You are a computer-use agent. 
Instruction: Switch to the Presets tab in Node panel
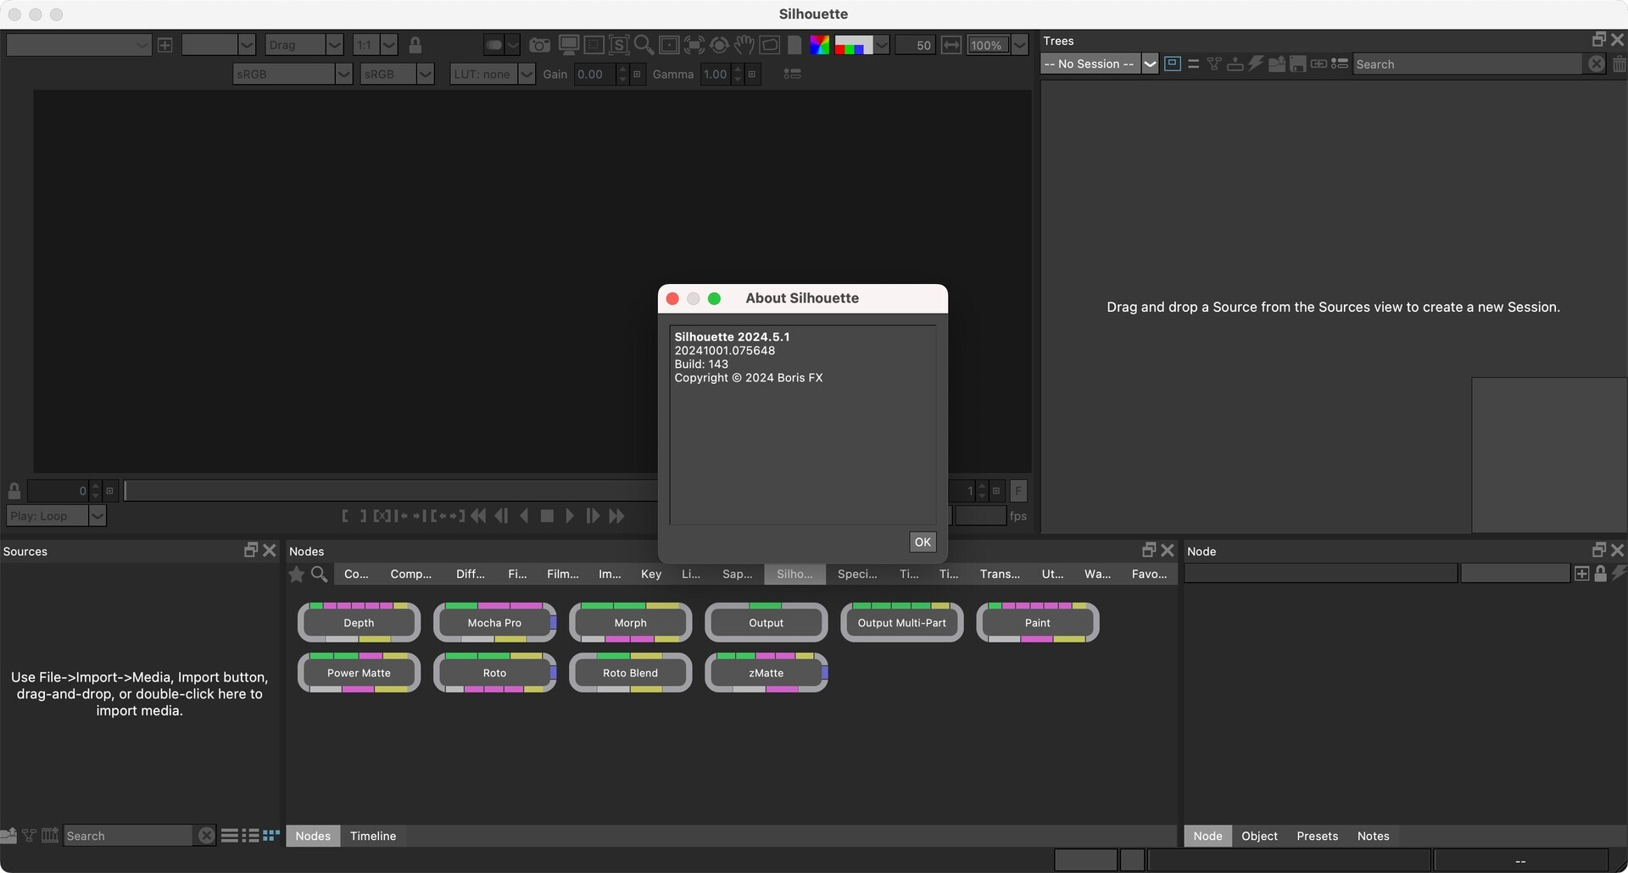(x=1317, y=837)
